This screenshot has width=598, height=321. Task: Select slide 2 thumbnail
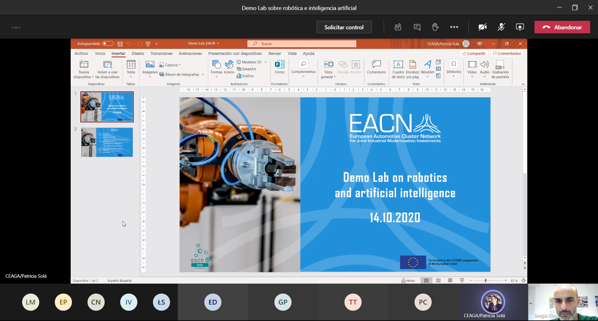107,142
